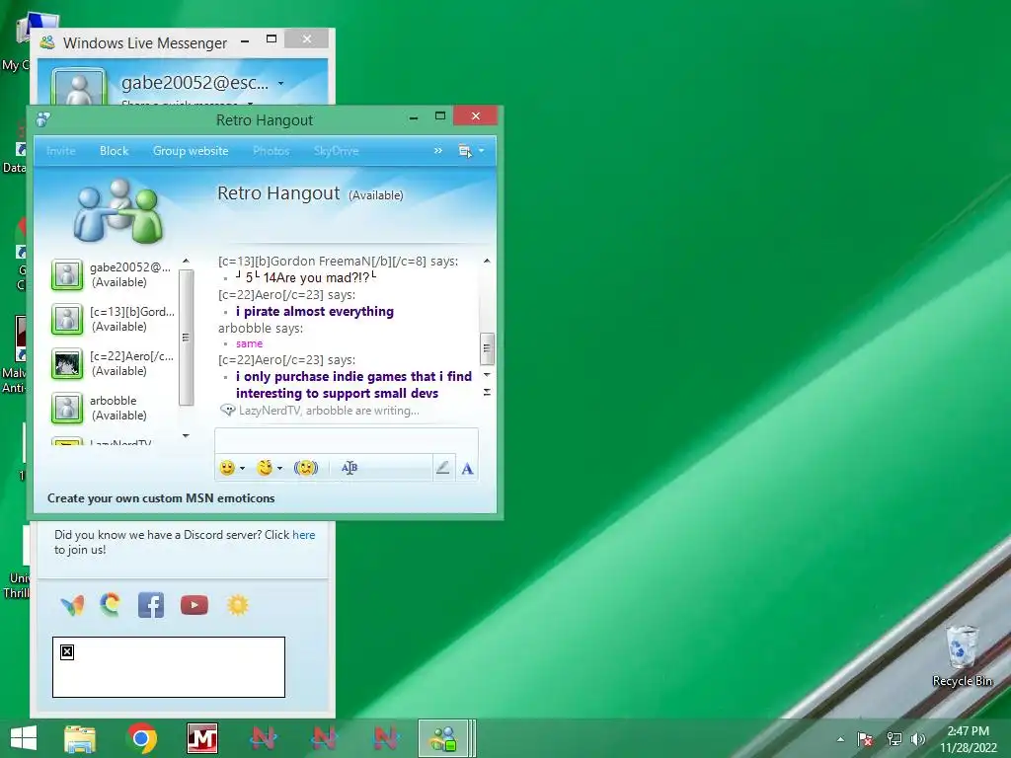Click 'i pirate almost everything' message
The image size is (1011, 758).
coord(315,311)
